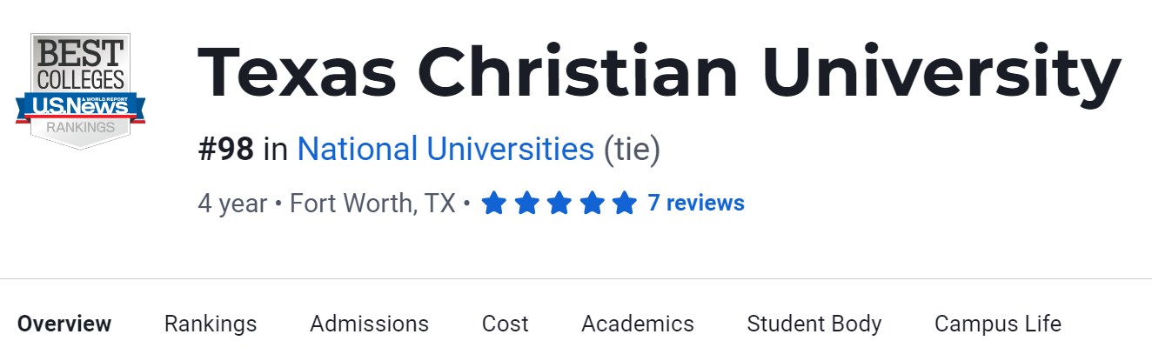Click the "4 year" label
The width and height of the screenshot is (1152, 361).
(232, 204)
